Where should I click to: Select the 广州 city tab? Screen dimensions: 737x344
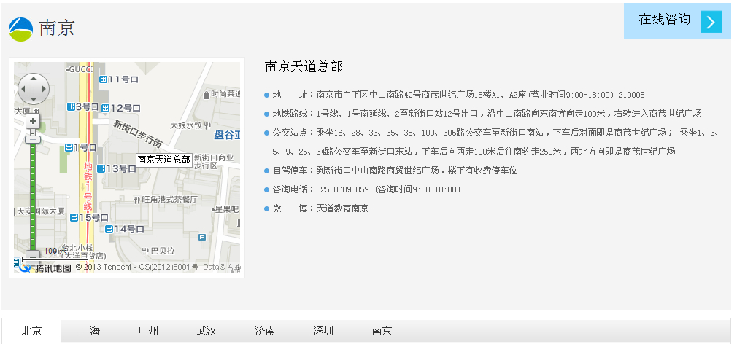click(148, 331)
